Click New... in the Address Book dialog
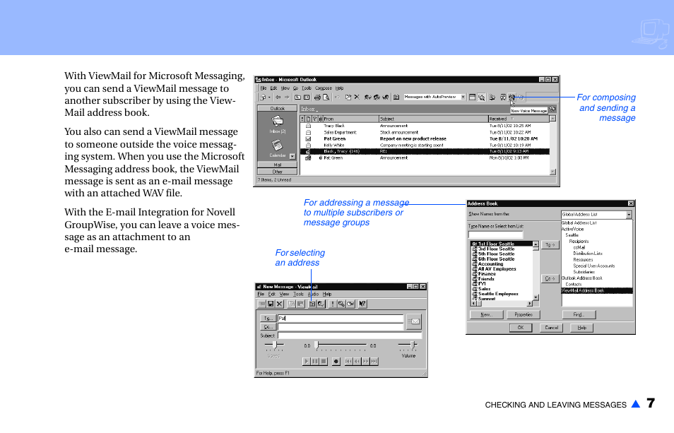Screen dimensions: 674x433 click(486, 314)
